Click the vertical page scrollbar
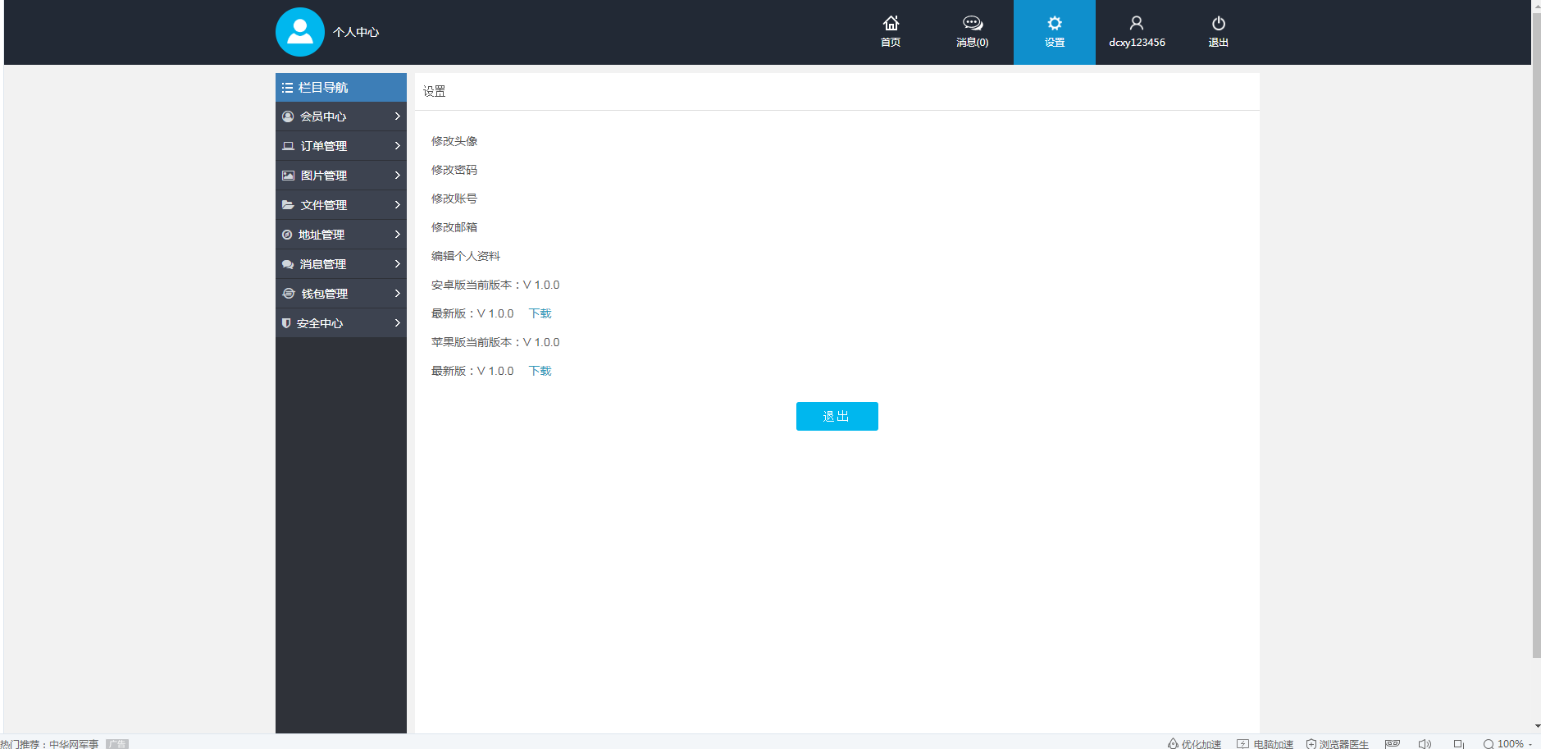This screenshot has height=749, width=1541. pos(1536,328)
